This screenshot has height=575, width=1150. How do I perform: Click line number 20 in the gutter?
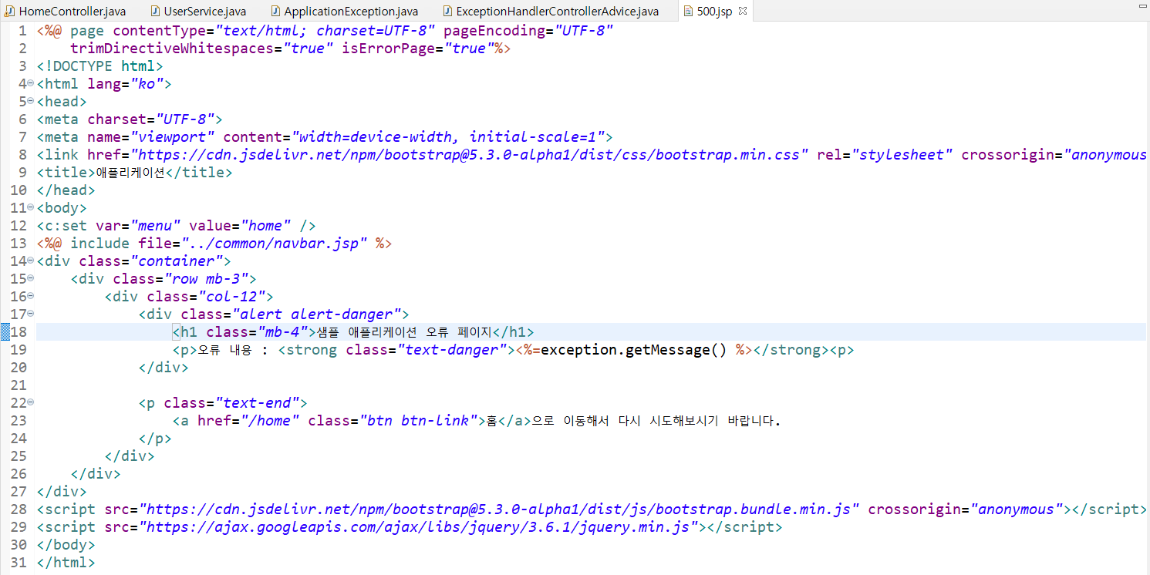[19, 368]
